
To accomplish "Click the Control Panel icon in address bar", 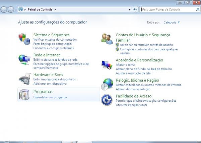I will (20, 9).
